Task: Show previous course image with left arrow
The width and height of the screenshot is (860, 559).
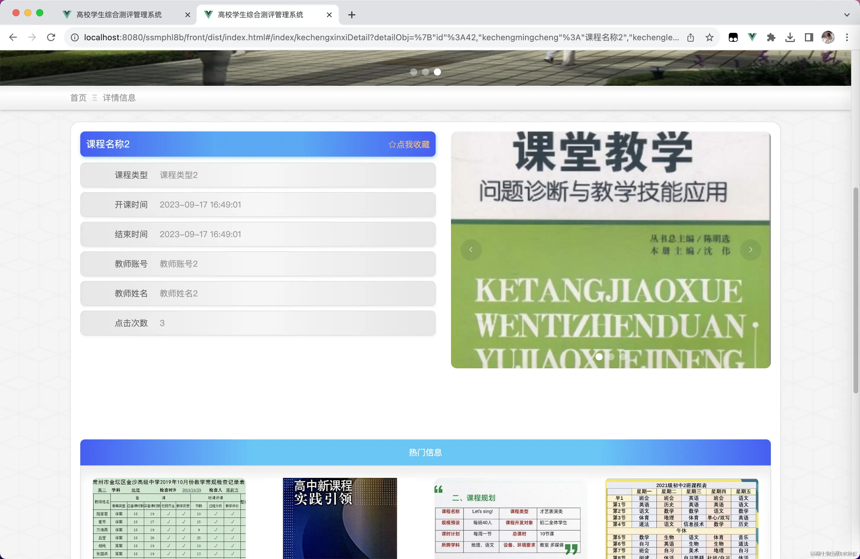Action: pos(471,250)
